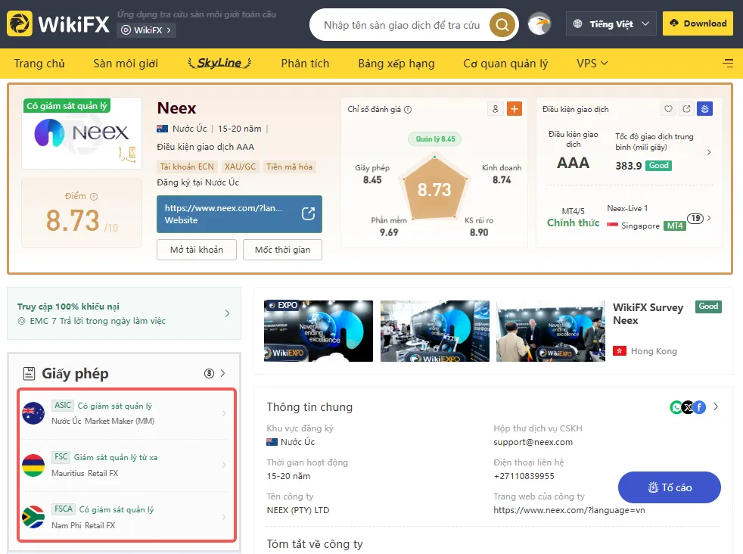This screenshot has width=743, height=554.
Task: Click Mốc thời gian button
Action: click(282, 250)
